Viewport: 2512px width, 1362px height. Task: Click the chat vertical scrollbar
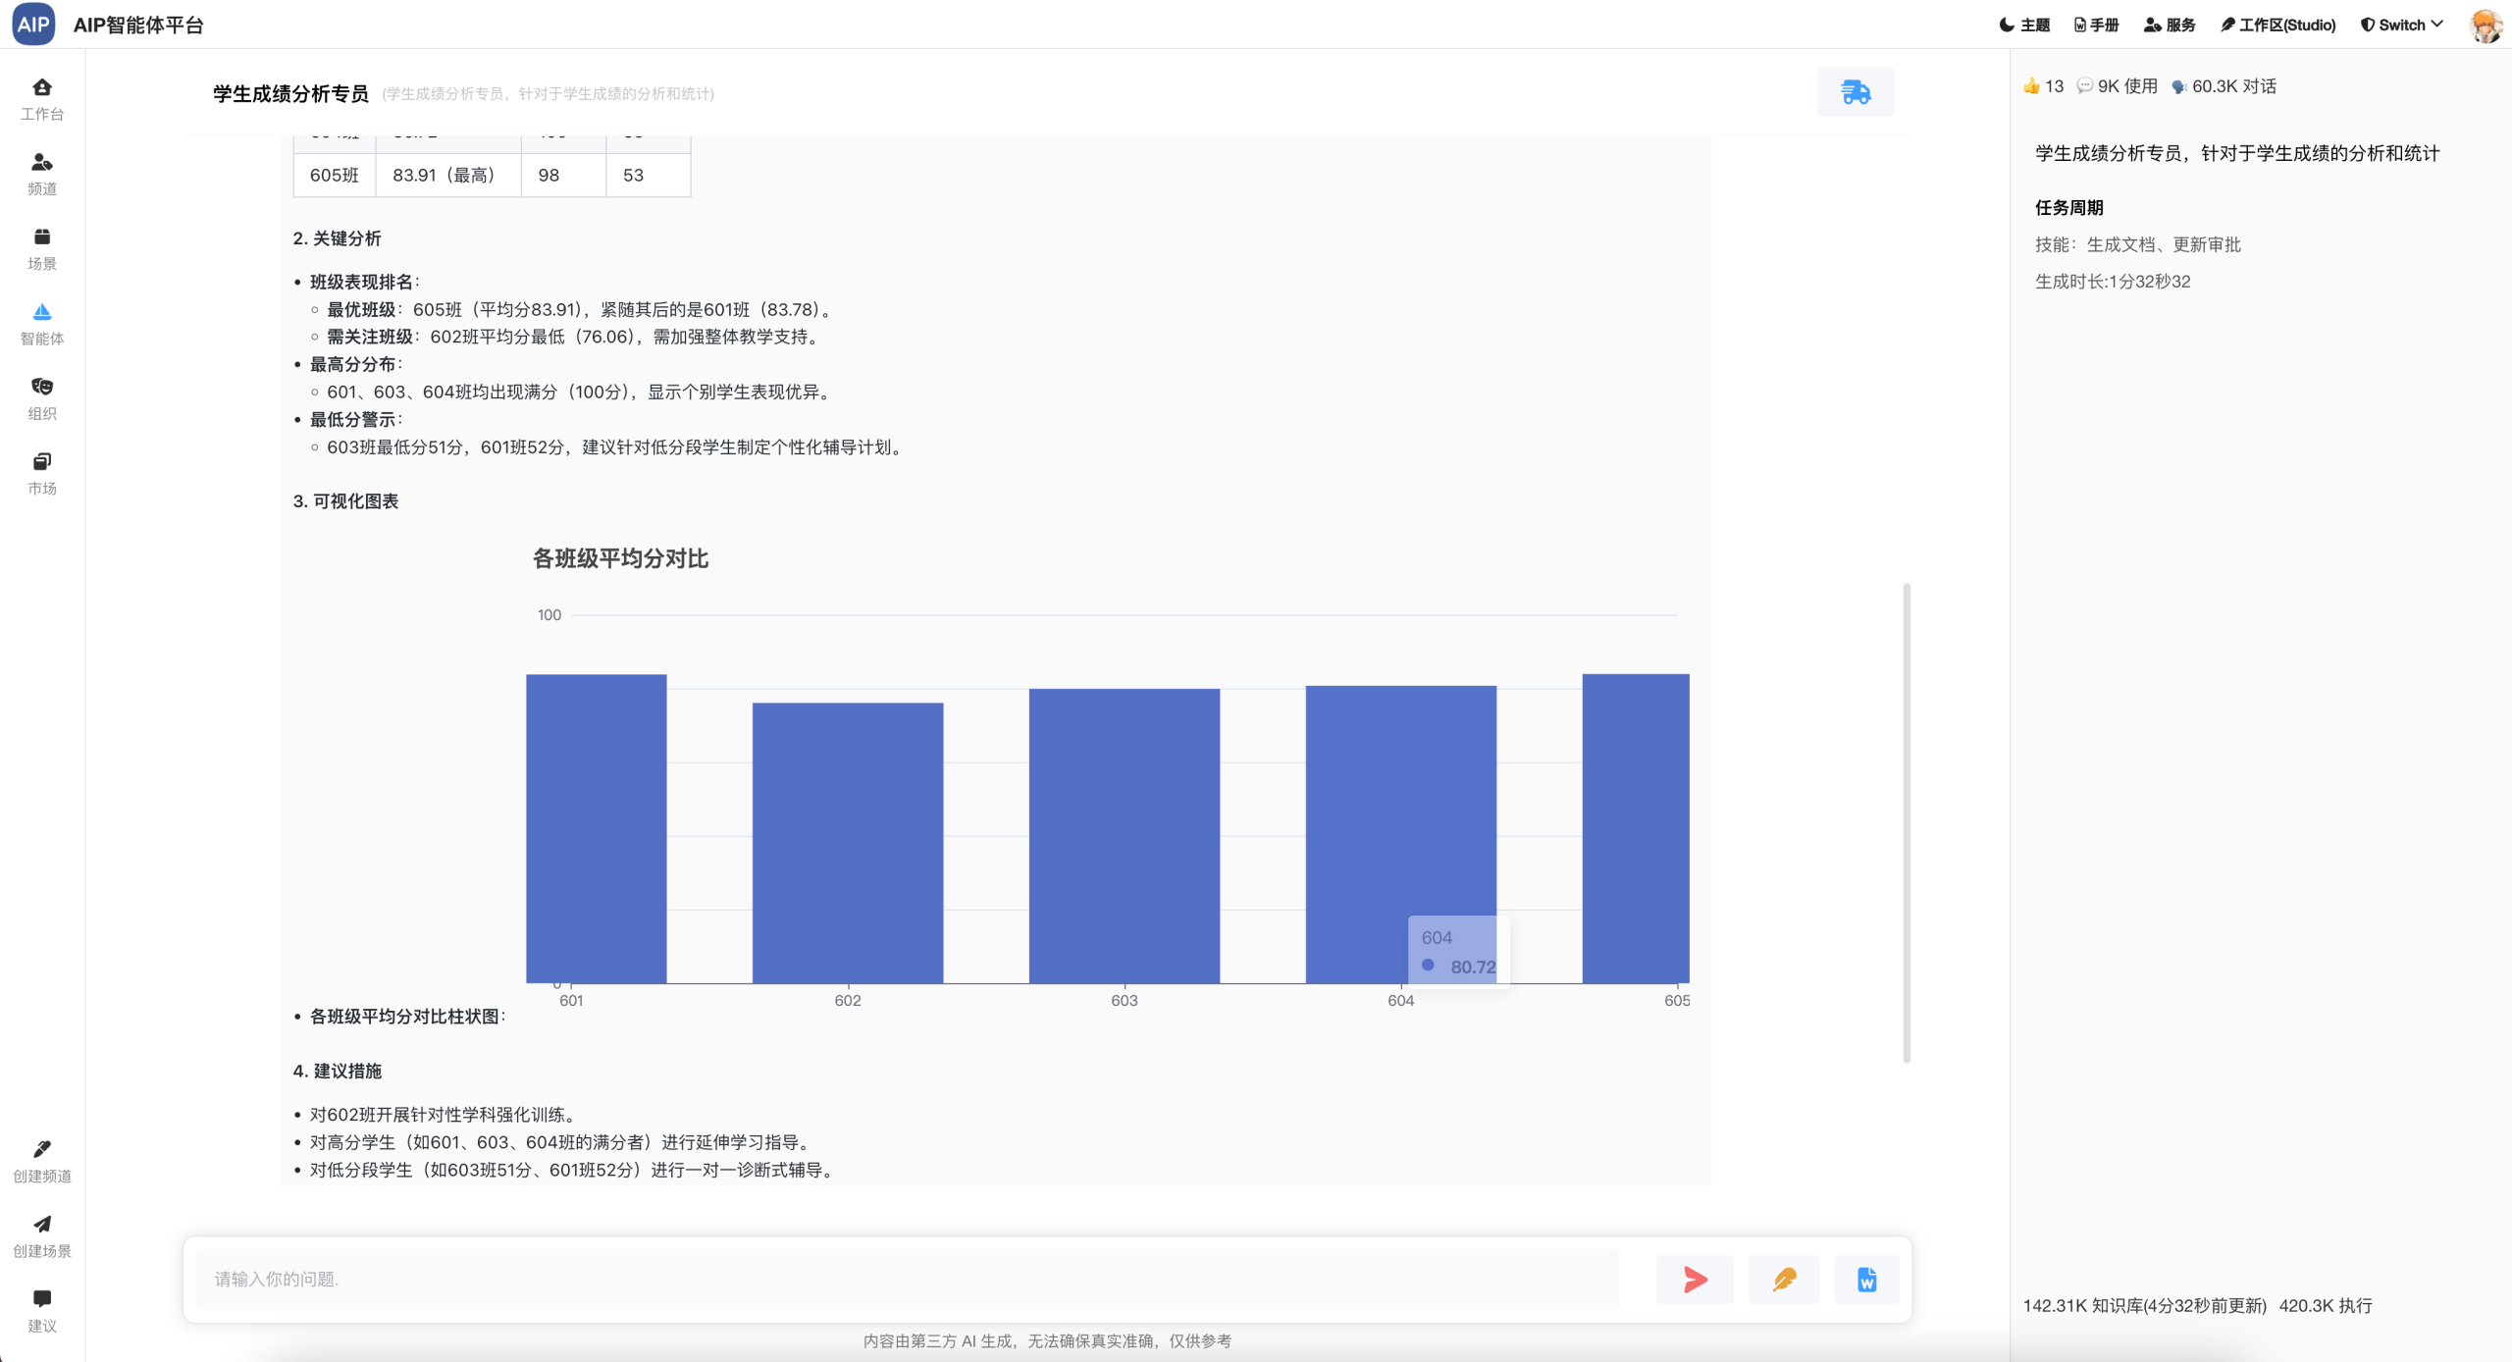click(x=1907, y=822)
